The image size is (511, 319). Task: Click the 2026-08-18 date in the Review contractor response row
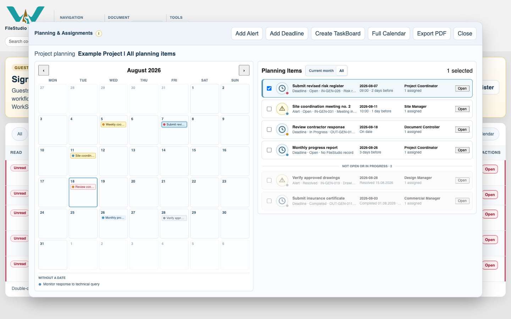(x=369, y=127)
